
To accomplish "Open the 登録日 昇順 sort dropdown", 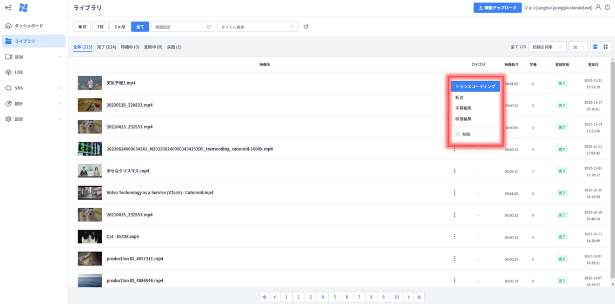I will point(547,47).
